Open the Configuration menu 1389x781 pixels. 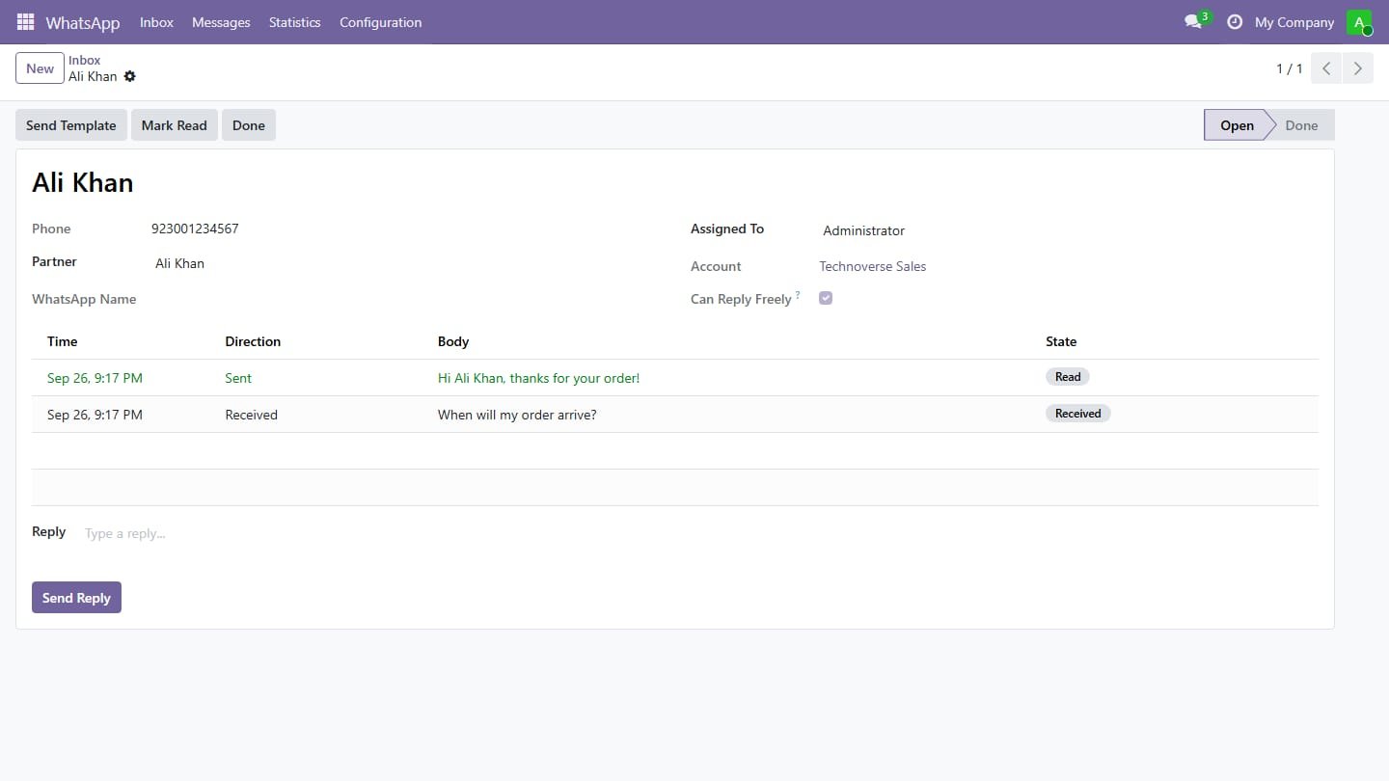pyautogui.click(x=380, y=22)
